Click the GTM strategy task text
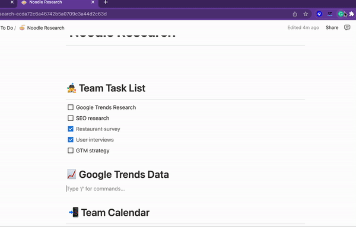 pyautogui.click(x=93, y=151)
